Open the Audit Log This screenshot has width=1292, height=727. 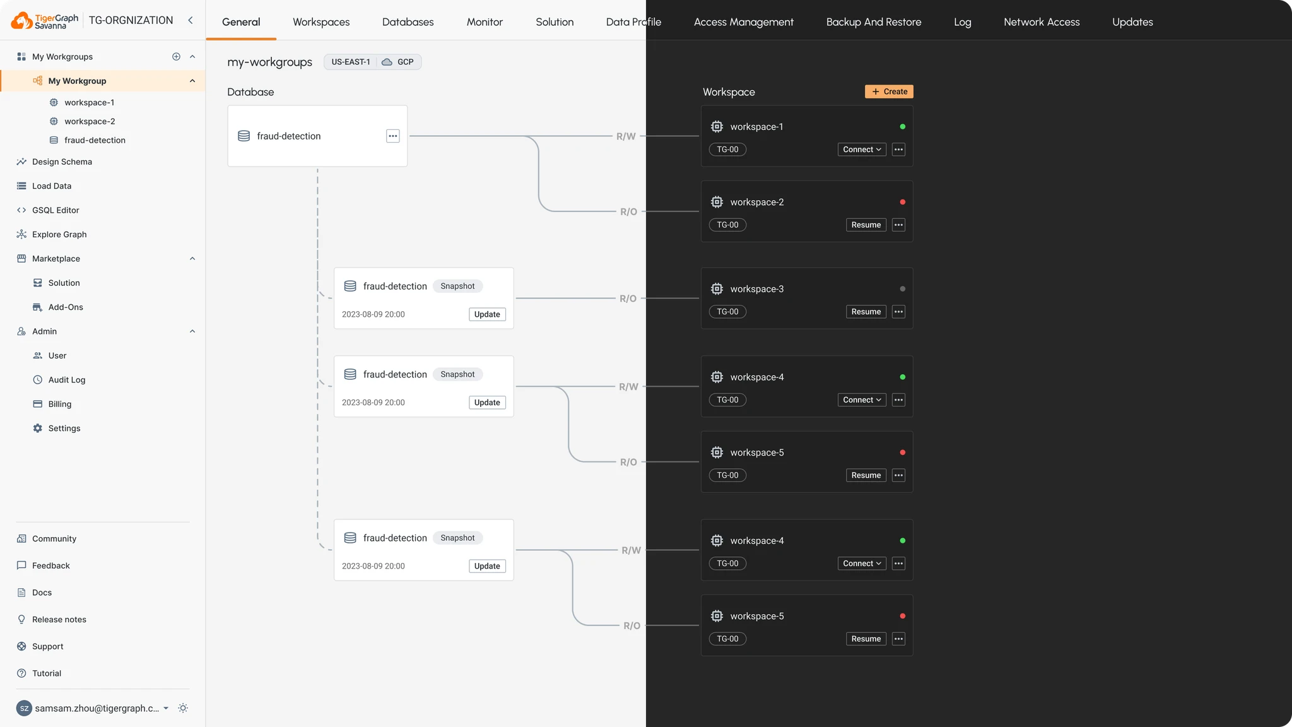tap(66, 380)
